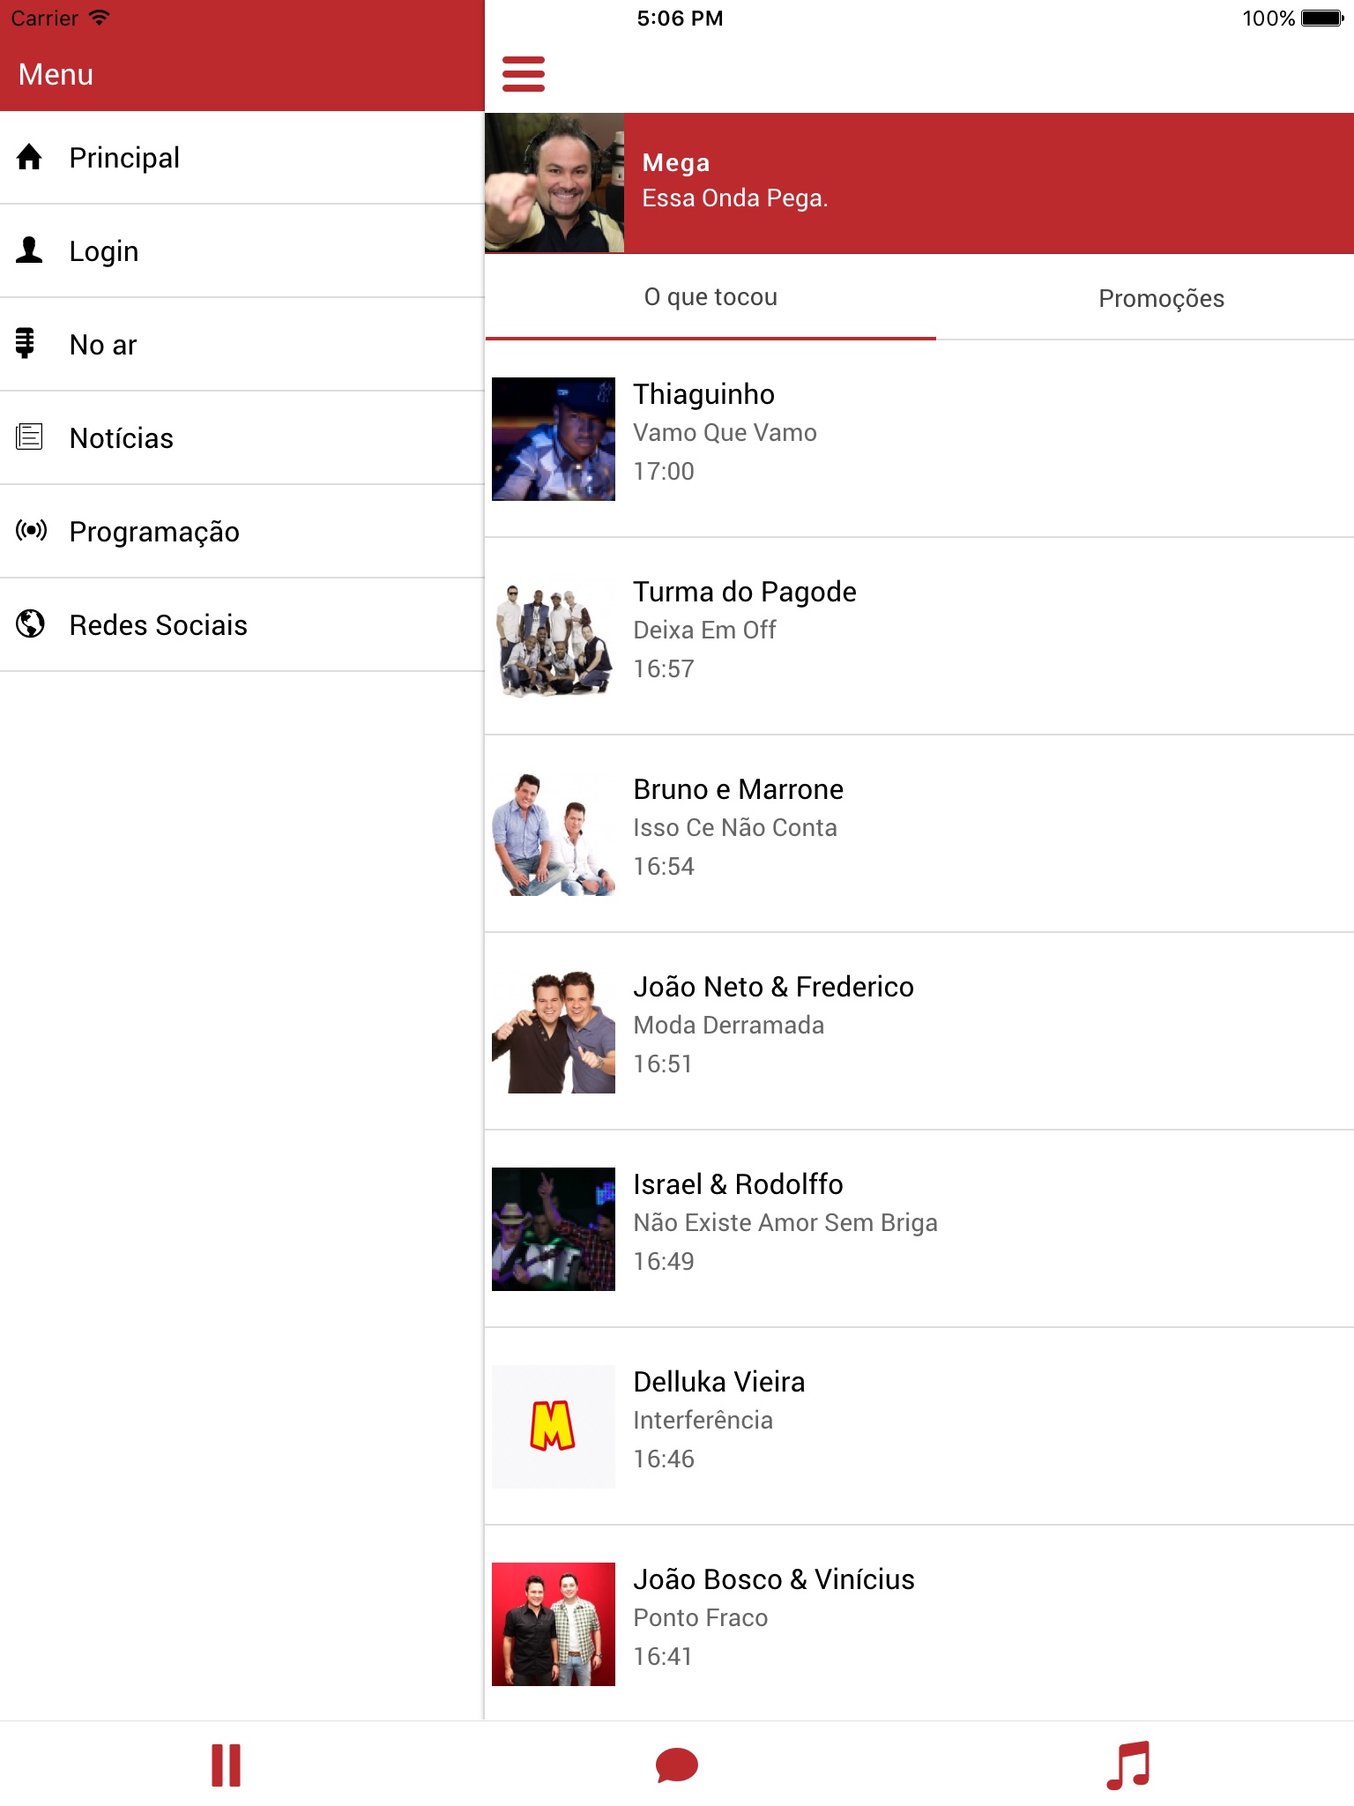Go to Programação in the menu
The image size is (1354, 1806).
pyautogui.click(x=154, y=532)
